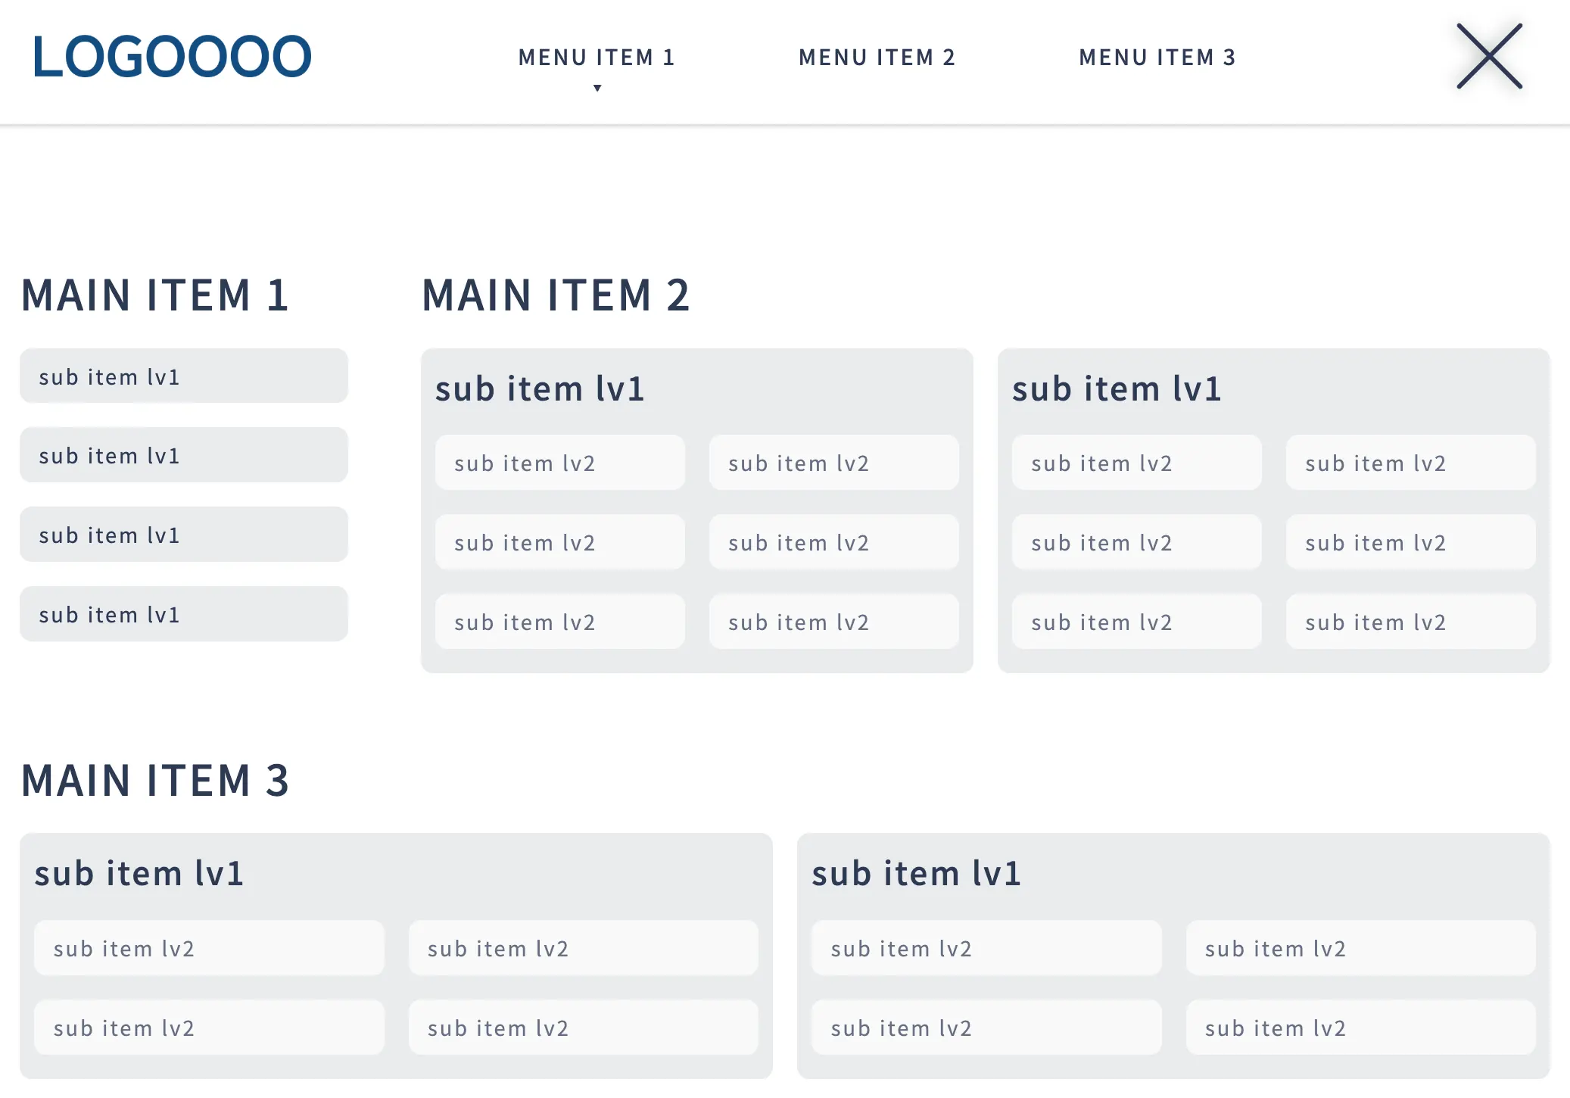The image size is (1570, 1098).
Task: Open right sub item lv1 title in MAIN ITEM 2
Action: [1117, 389]
